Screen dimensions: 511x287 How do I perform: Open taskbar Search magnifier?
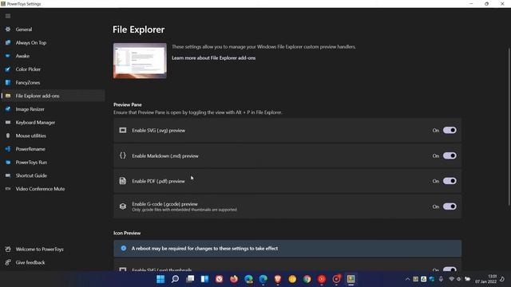(175, 279)
